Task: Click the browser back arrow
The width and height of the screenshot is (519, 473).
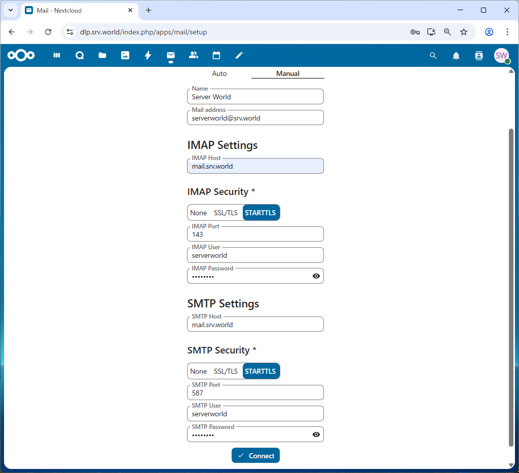Action: coord(12,32)
